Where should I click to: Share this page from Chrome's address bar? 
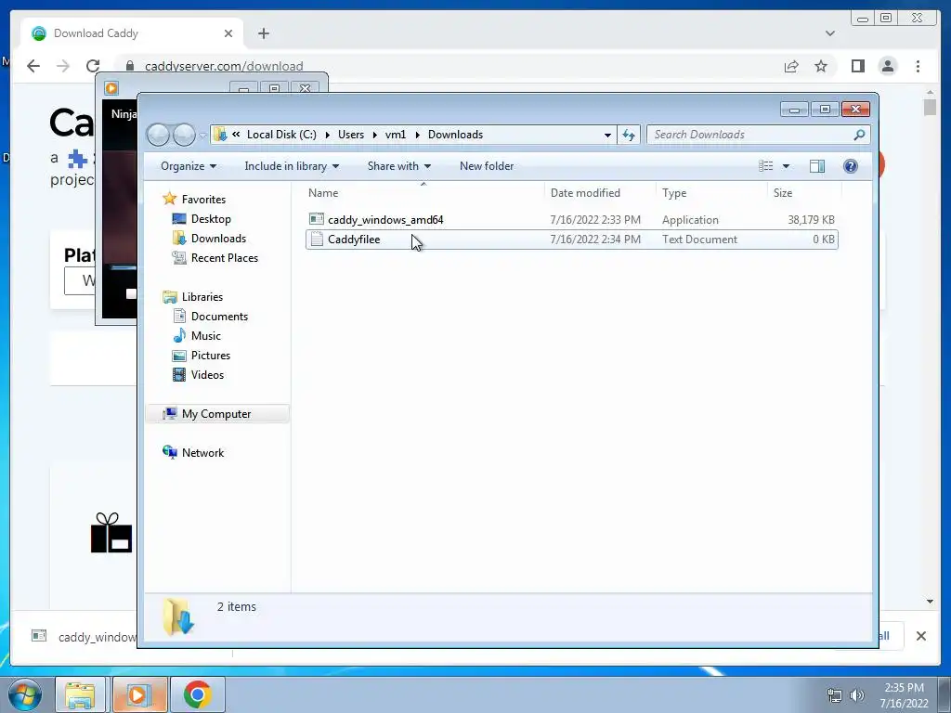click(791, 66)
